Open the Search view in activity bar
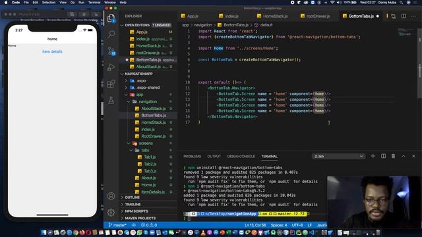Image resolution: width=422 pixels, height=237 pixels. point(111,34)
